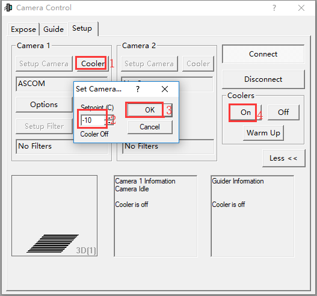This screenshot has height=296, width=317.
Task: Click the Camera Control app icon in title bar
Action: coord(8,8)
